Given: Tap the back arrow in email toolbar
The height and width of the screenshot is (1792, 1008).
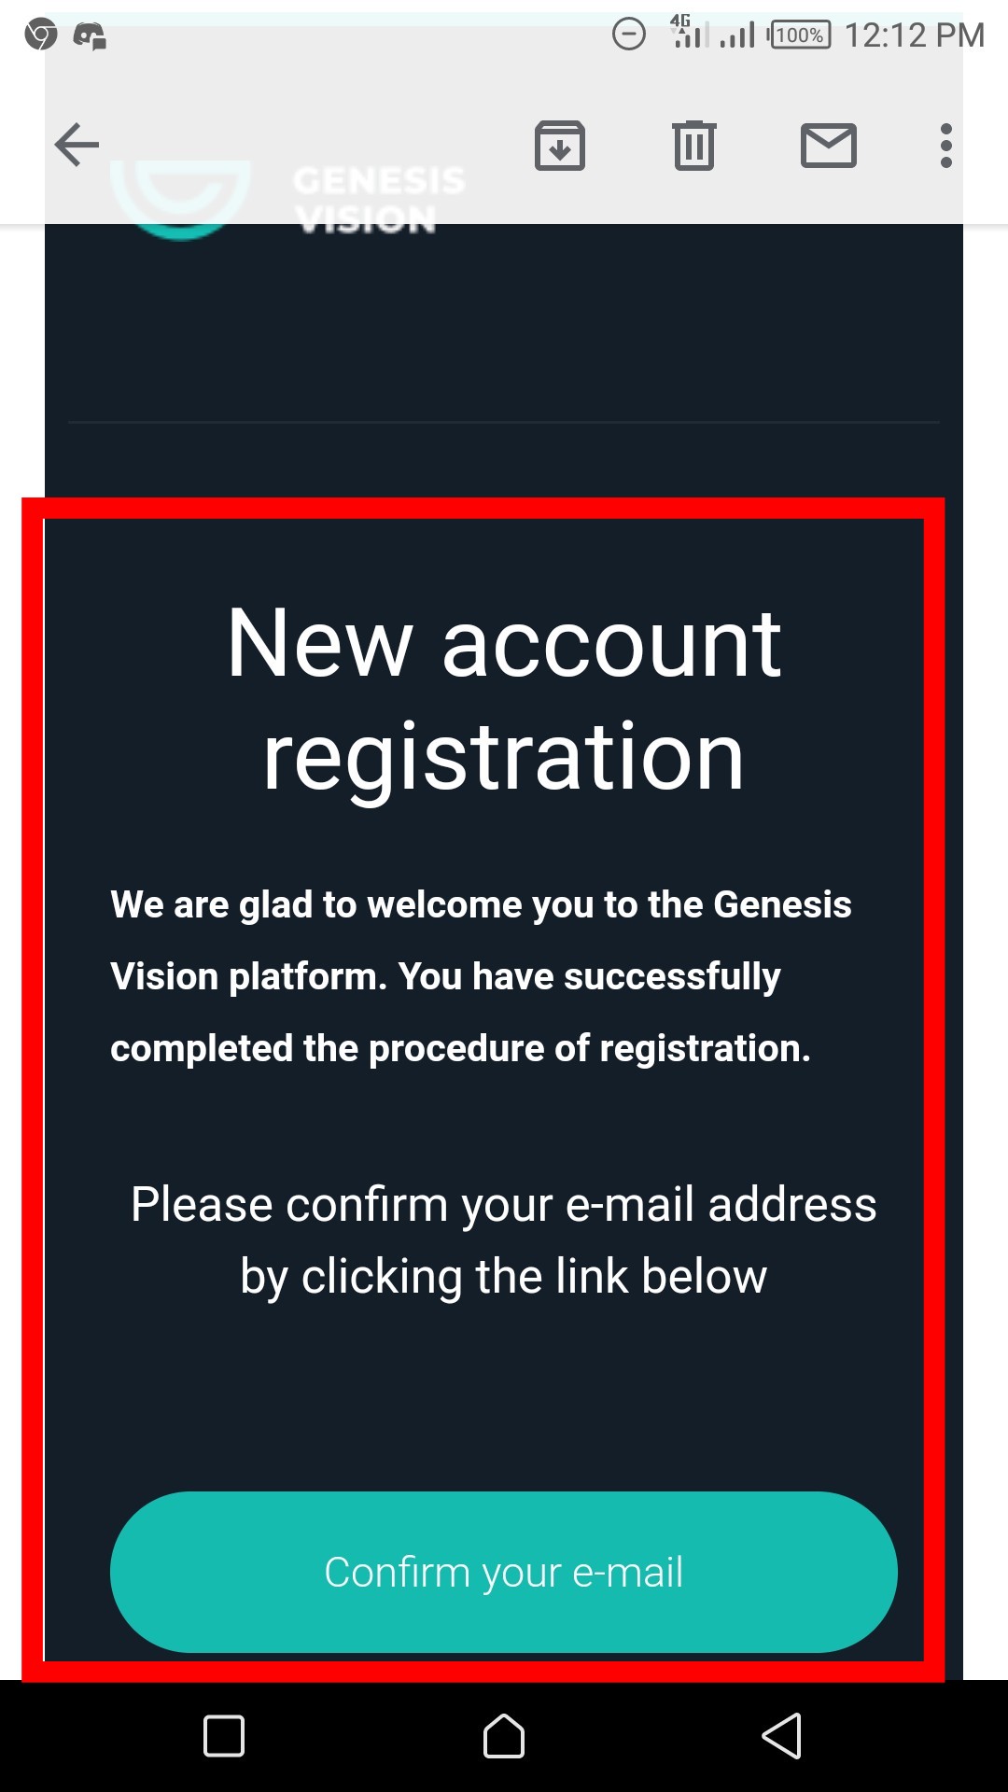Looking at the screenshot, I should (x=77, y=145).
